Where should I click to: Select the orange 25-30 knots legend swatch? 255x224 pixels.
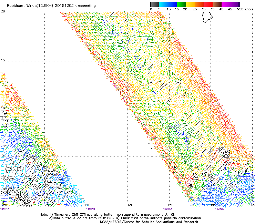coord(199,4)
